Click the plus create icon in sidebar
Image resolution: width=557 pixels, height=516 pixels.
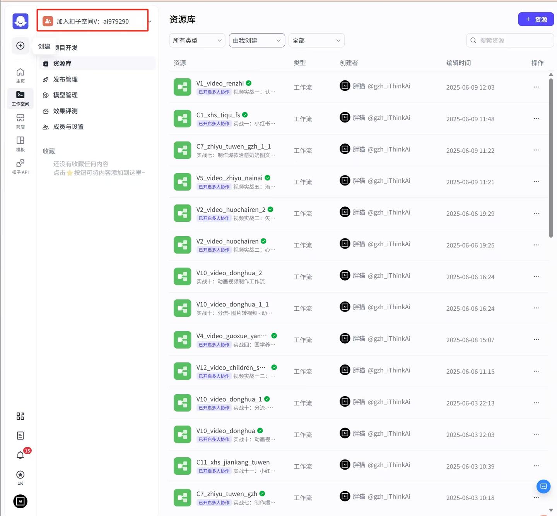click(x=20, y=46)
